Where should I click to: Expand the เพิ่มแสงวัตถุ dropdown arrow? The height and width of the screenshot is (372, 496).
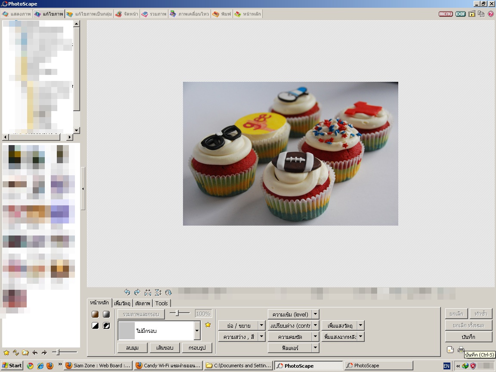[361, 325]
